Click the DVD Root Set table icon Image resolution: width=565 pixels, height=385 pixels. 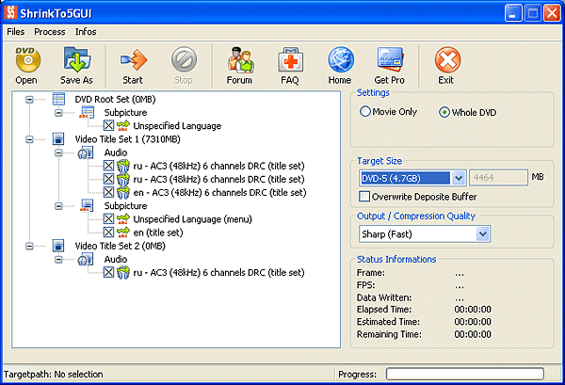[x=58, y=99]
